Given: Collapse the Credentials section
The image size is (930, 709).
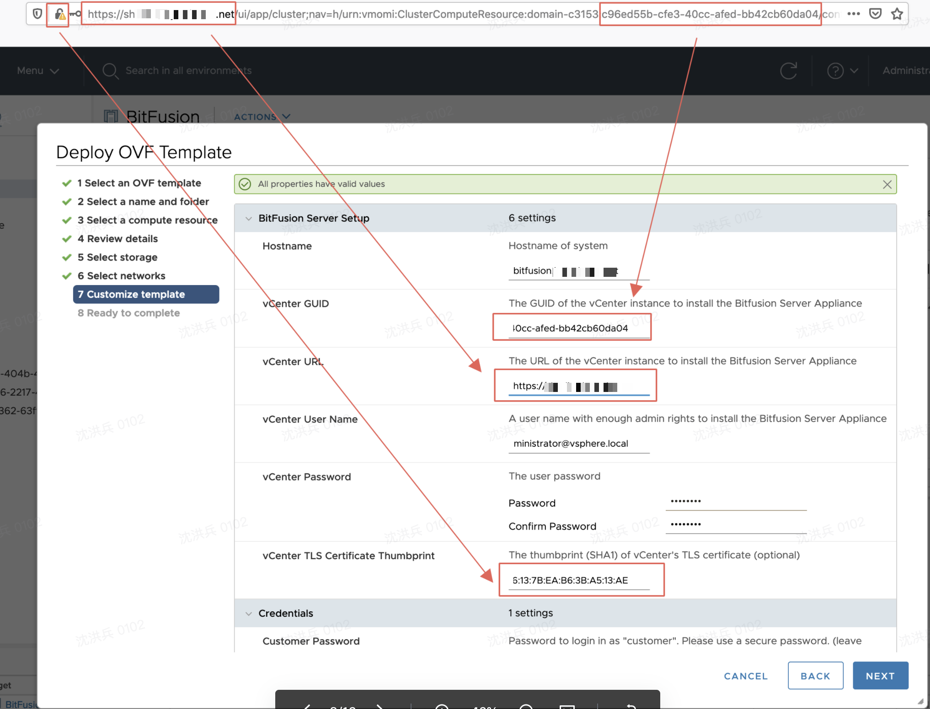Looking at the screenshot, I should click(x=249, y=614).
